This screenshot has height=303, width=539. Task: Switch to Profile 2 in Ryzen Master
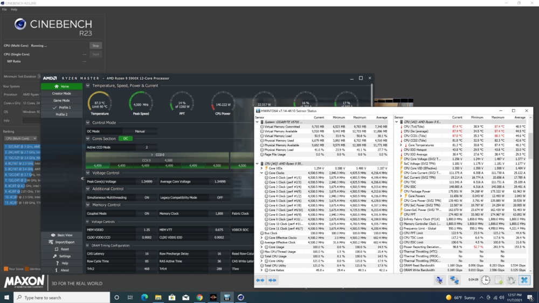coord(61,114)
